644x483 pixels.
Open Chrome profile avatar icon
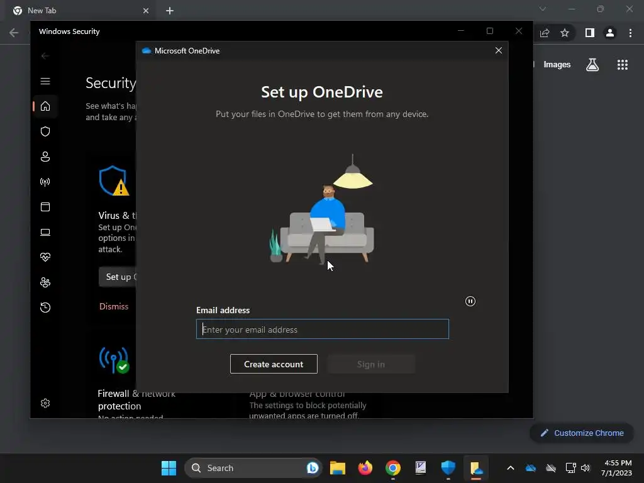click(x=610, y=33)
